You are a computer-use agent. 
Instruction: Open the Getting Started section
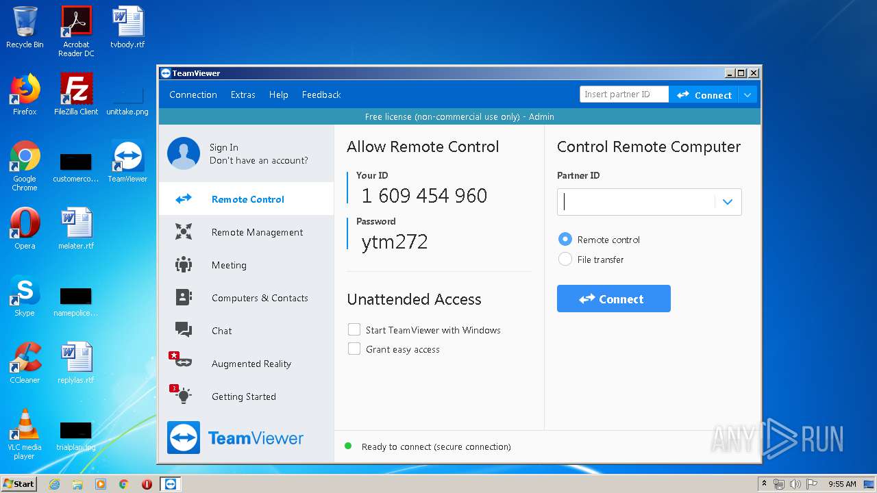(247, 396)
